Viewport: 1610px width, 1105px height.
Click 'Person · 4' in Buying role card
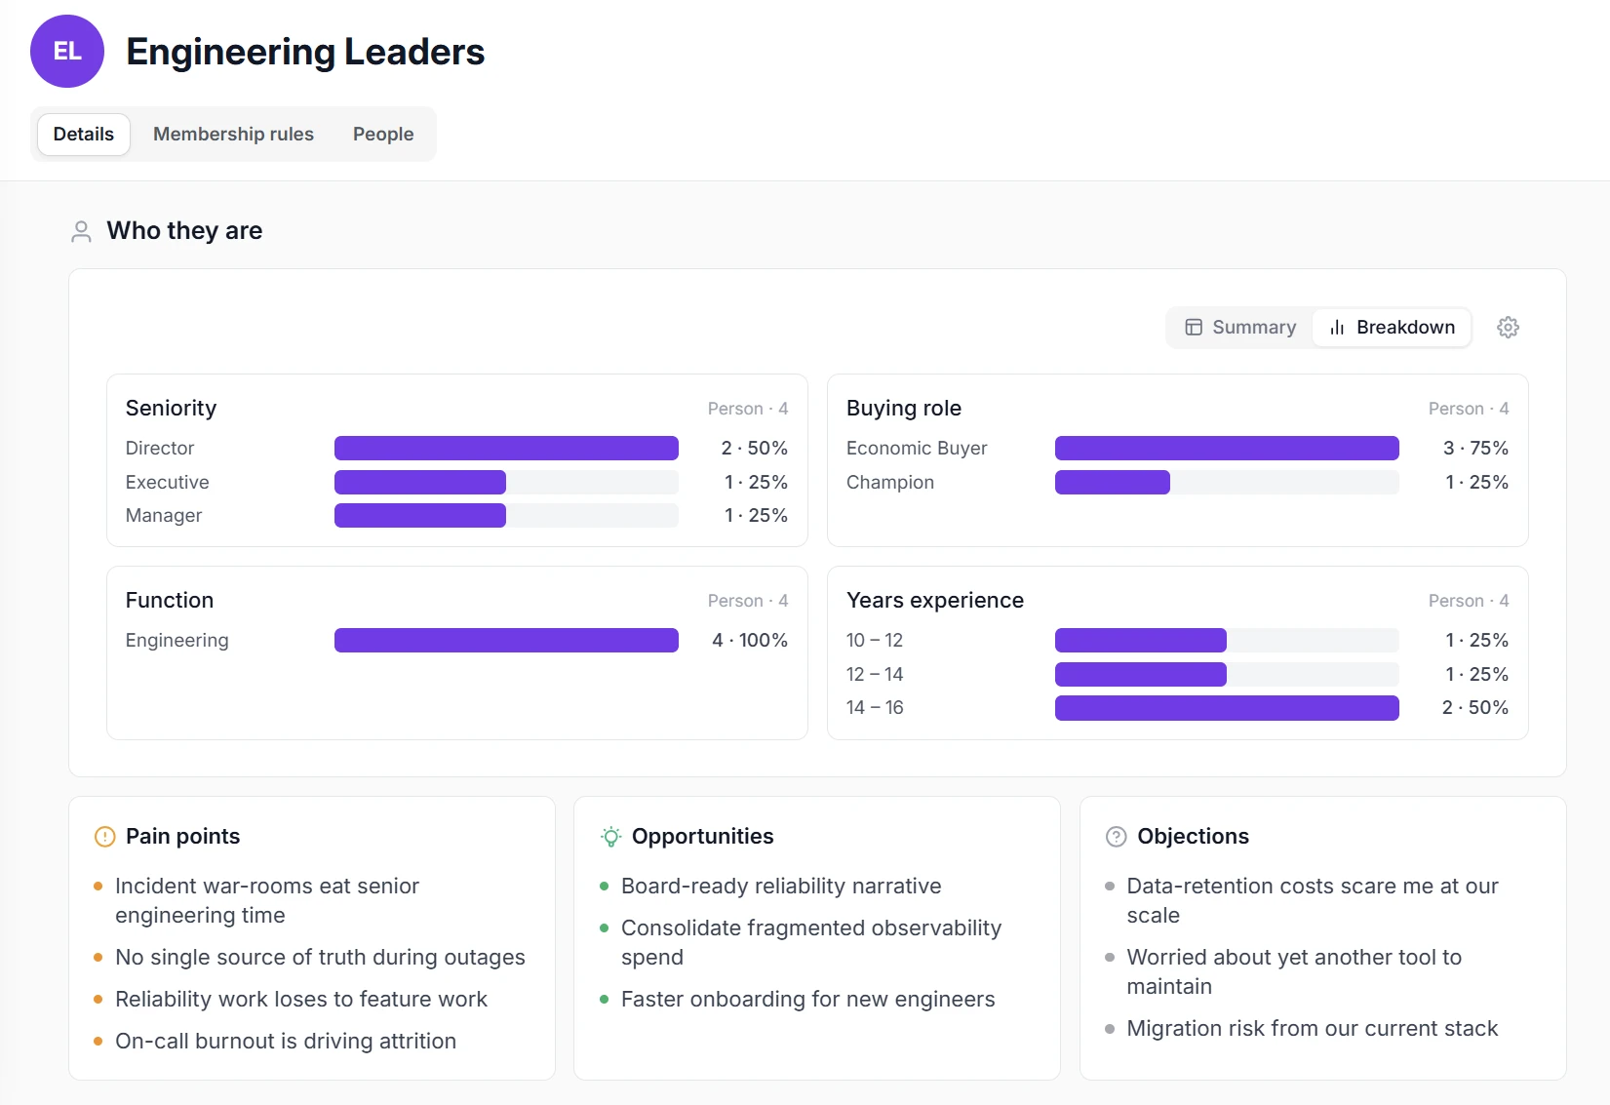pos(1469,409)
